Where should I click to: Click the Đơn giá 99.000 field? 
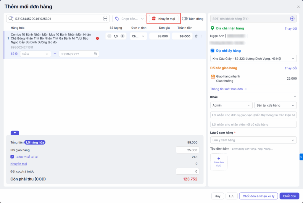click(159, 36)
